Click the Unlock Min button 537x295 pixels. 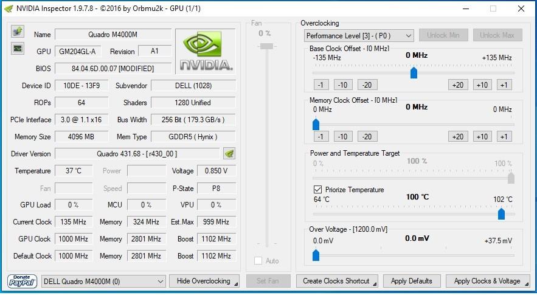443,35
